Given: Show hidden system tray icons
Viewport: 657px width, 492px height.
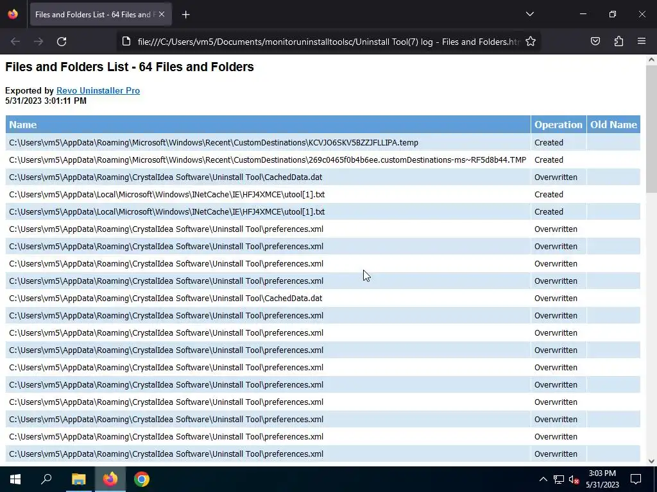Looking at the screenshot, I should click(x=543, y=479).
